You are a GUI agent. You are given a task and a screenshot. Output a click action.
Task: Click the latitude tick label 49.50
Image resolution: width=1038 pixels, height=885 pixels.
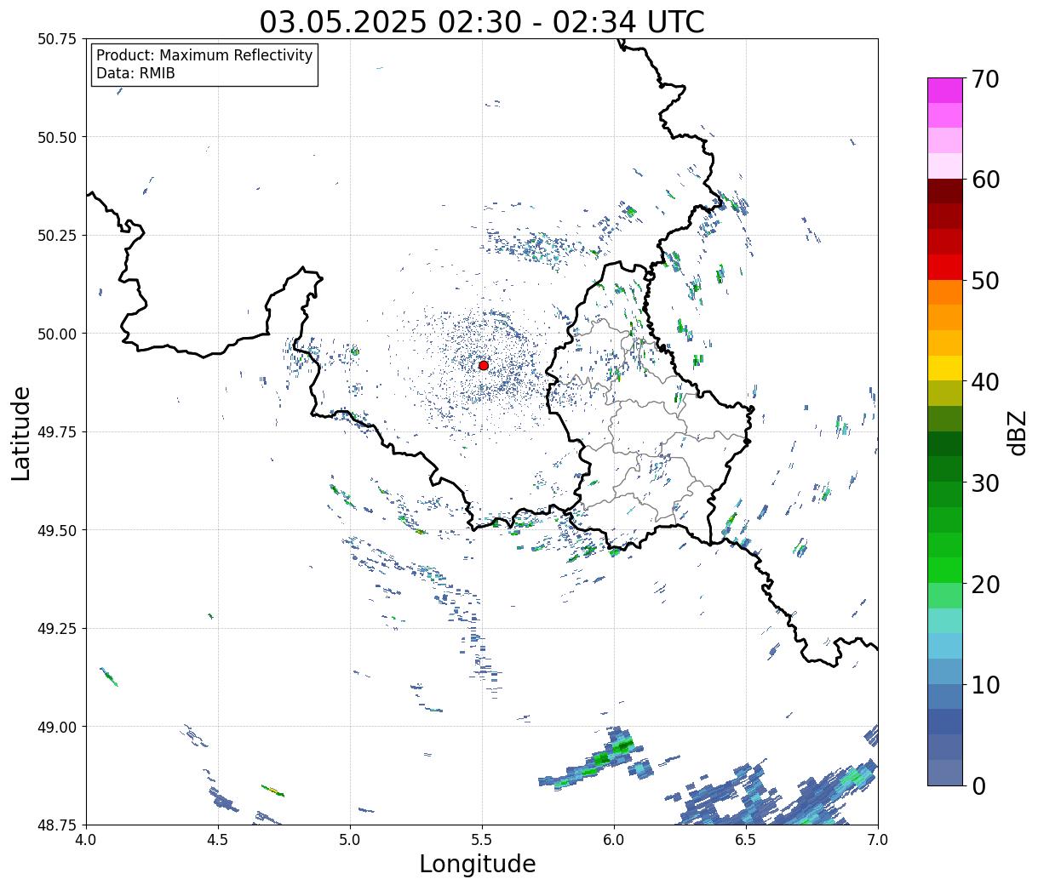[57, 530]
